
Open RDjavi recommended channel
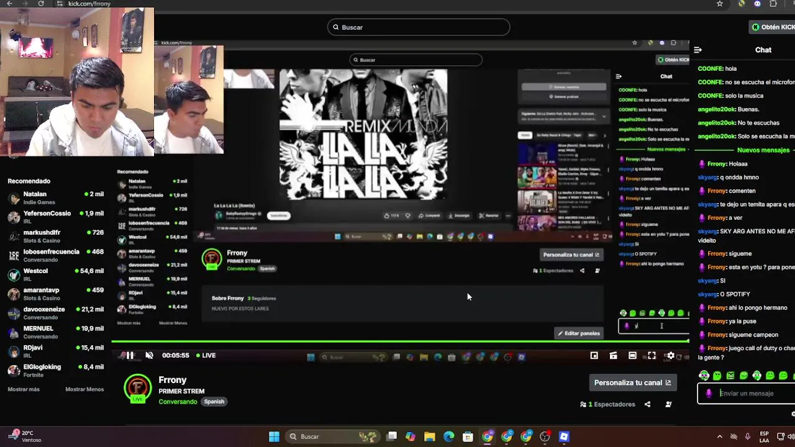point(56,351)
